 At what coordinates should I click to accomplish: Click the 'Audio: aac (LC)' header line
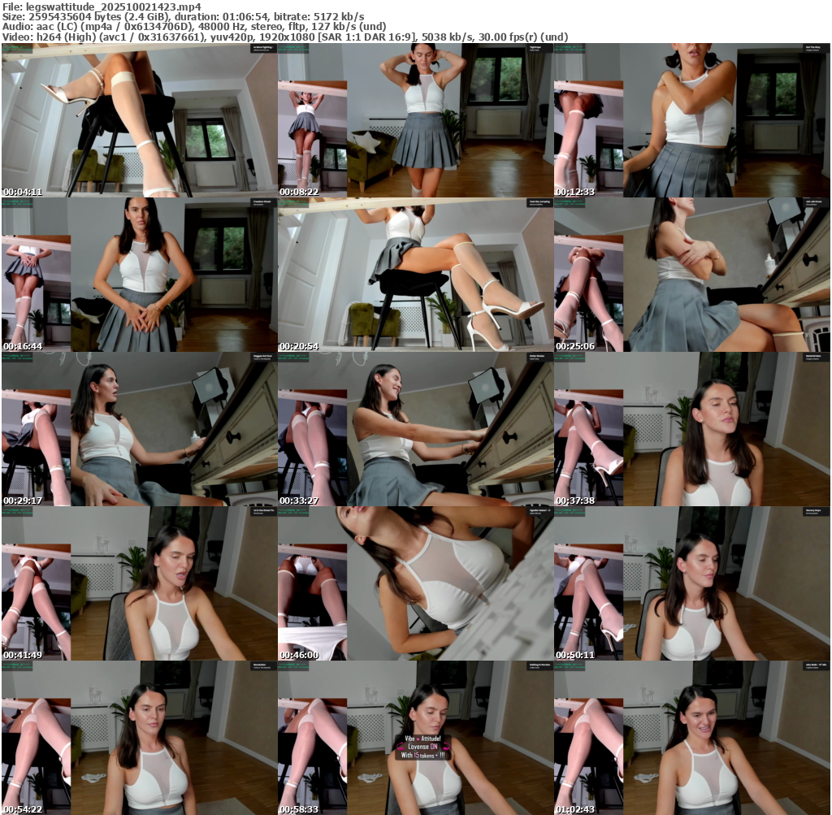coord(194,27)
